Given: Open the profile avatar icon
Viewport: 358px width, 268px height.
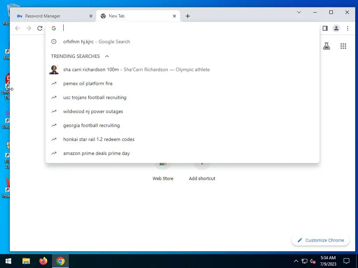Looking at the screenshot, I should point(336,28).
